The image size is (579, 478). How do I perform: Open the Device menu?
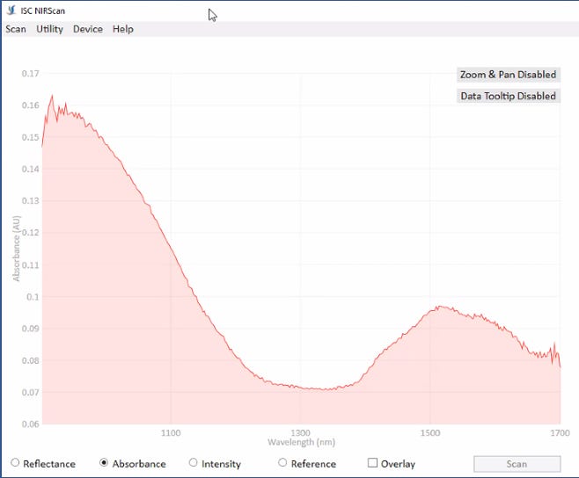point(88,29)
